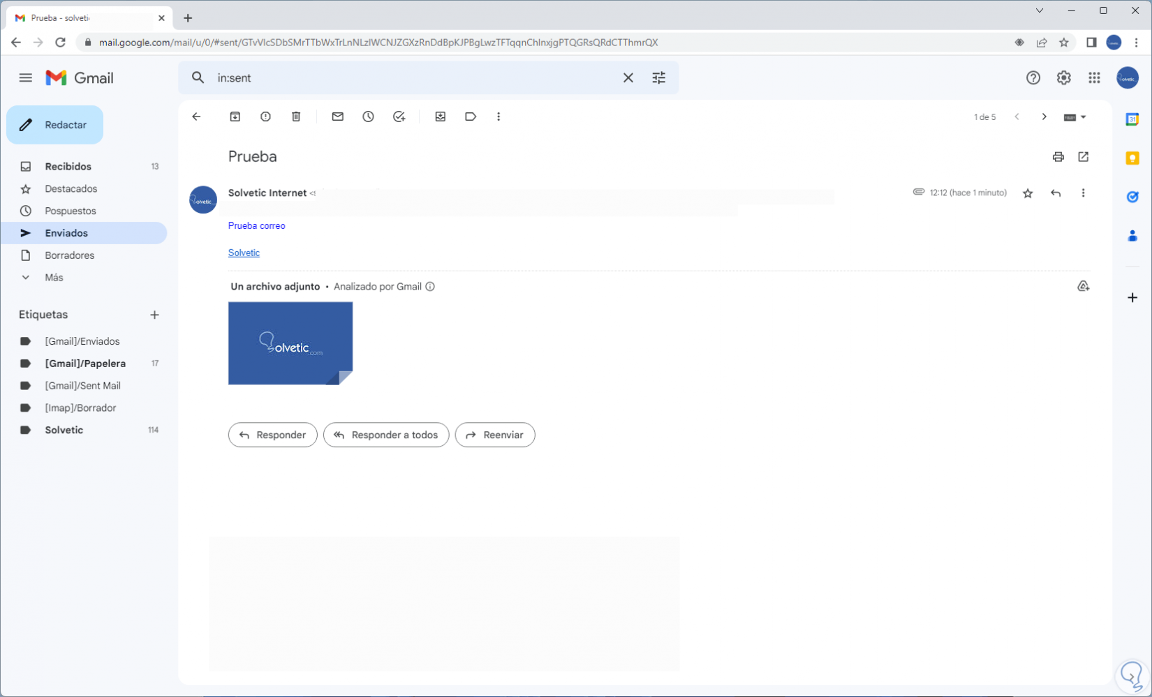1152x697 pixels.
Task: Open the [Gmail]/Enviados label
Action: [x=84, y=341]
